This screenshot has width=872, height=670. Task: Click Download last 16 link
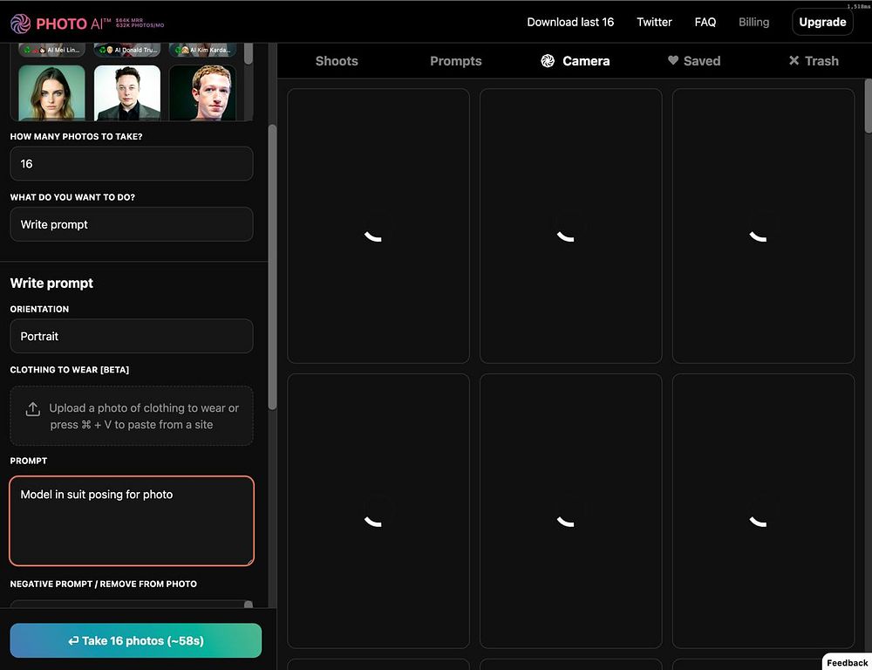[x=570, y=23]
